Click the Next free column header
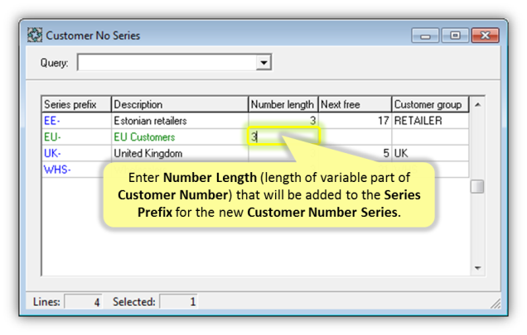Image resolution: width=527 pixels, height=335 pixels. click(x=355, y=104)
